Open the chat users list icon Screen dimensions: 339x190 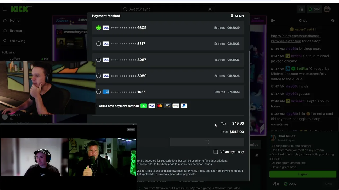pyautogui.click(x=332, y=21)
